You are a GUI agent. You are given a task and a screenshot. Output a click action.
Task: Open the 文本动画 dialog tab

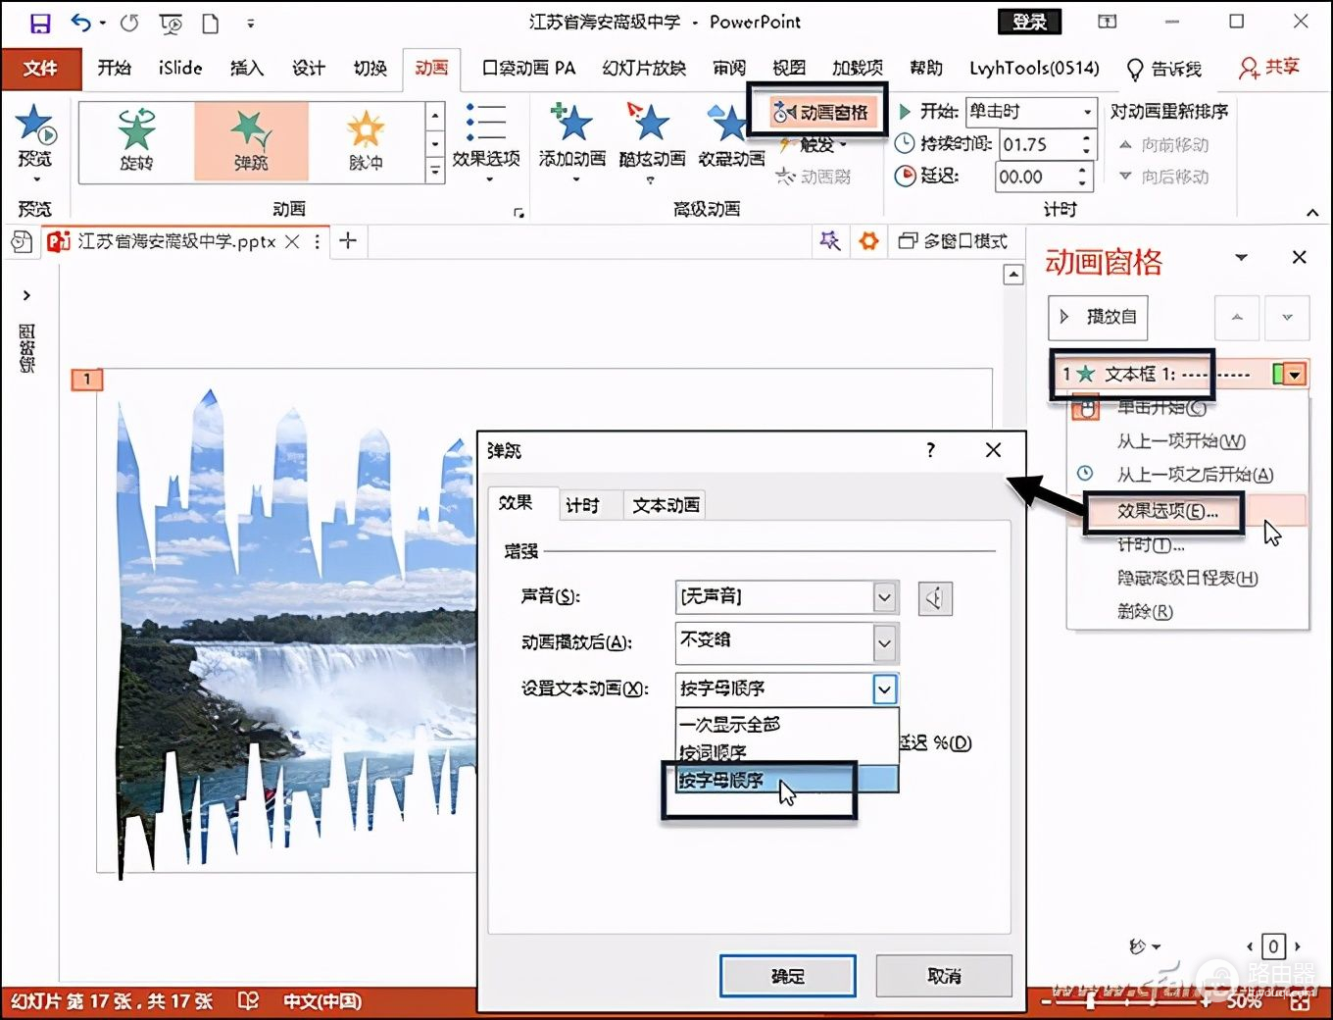[x=666, y=505]
